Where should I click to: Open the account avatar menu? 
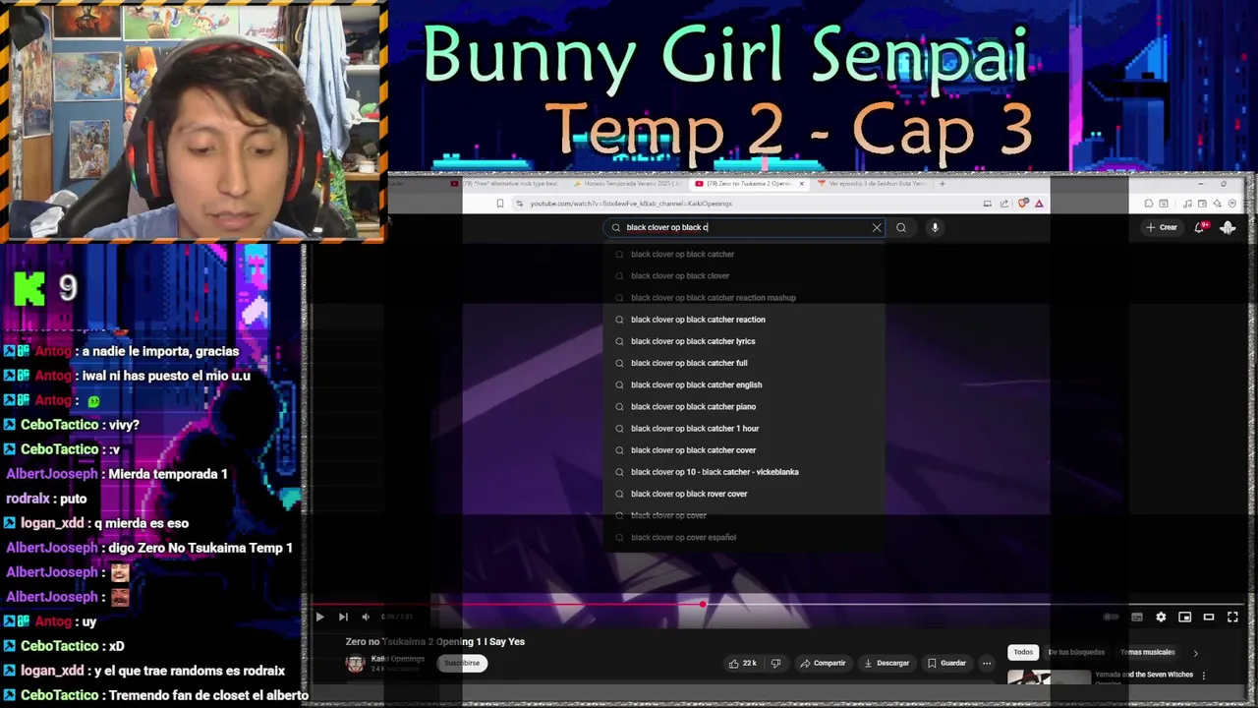[x=1228, y=227]
